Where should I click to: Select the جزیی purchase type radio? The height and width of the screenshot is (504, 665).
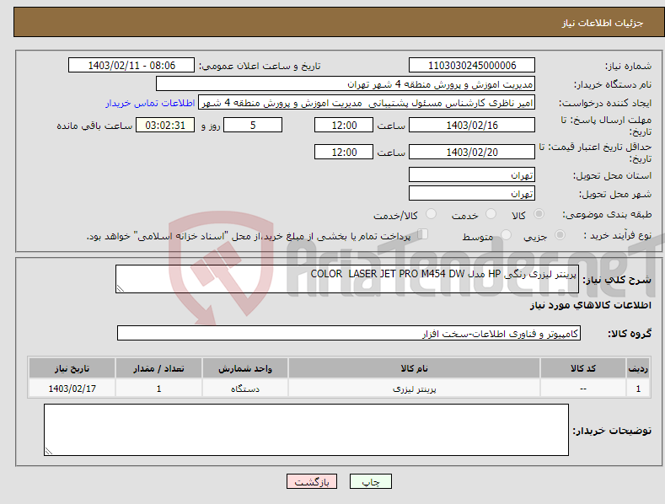560,235
